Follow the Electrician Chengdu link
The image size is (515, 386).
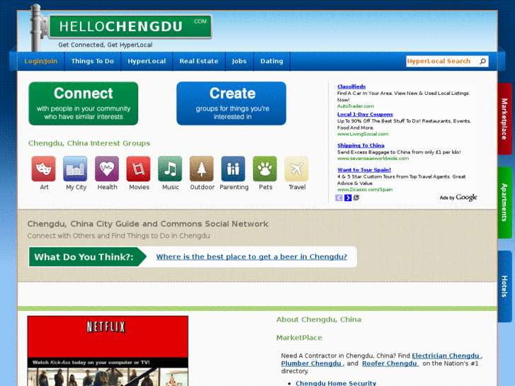[446, 356]
